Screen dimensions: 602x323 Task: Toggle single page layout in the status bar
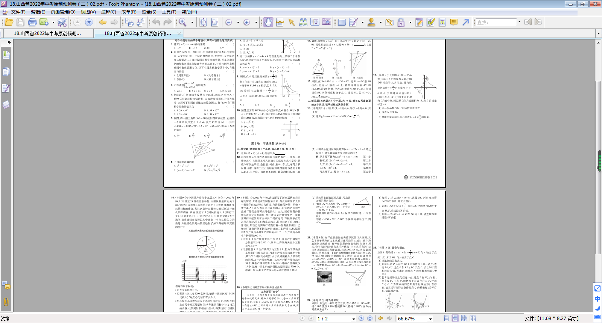pyautogui.click(x=446, y=318)
